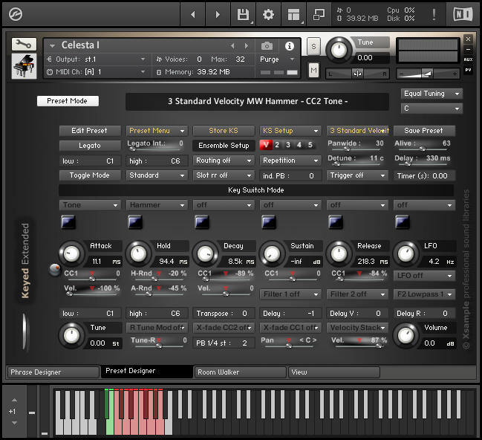This screenshot has width=482, height=440.
Task: Click the grand piano instrument thumbnail
Action: (24, 66)
